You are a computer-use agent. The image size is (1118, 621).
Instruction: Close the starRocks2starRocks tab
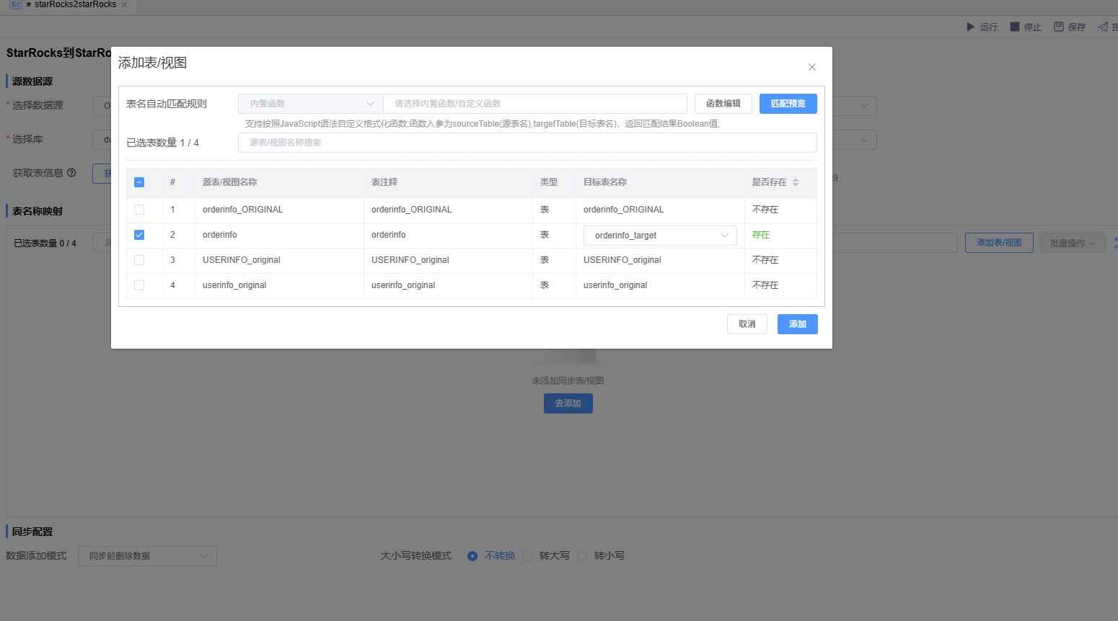click(x=124, y=5)
